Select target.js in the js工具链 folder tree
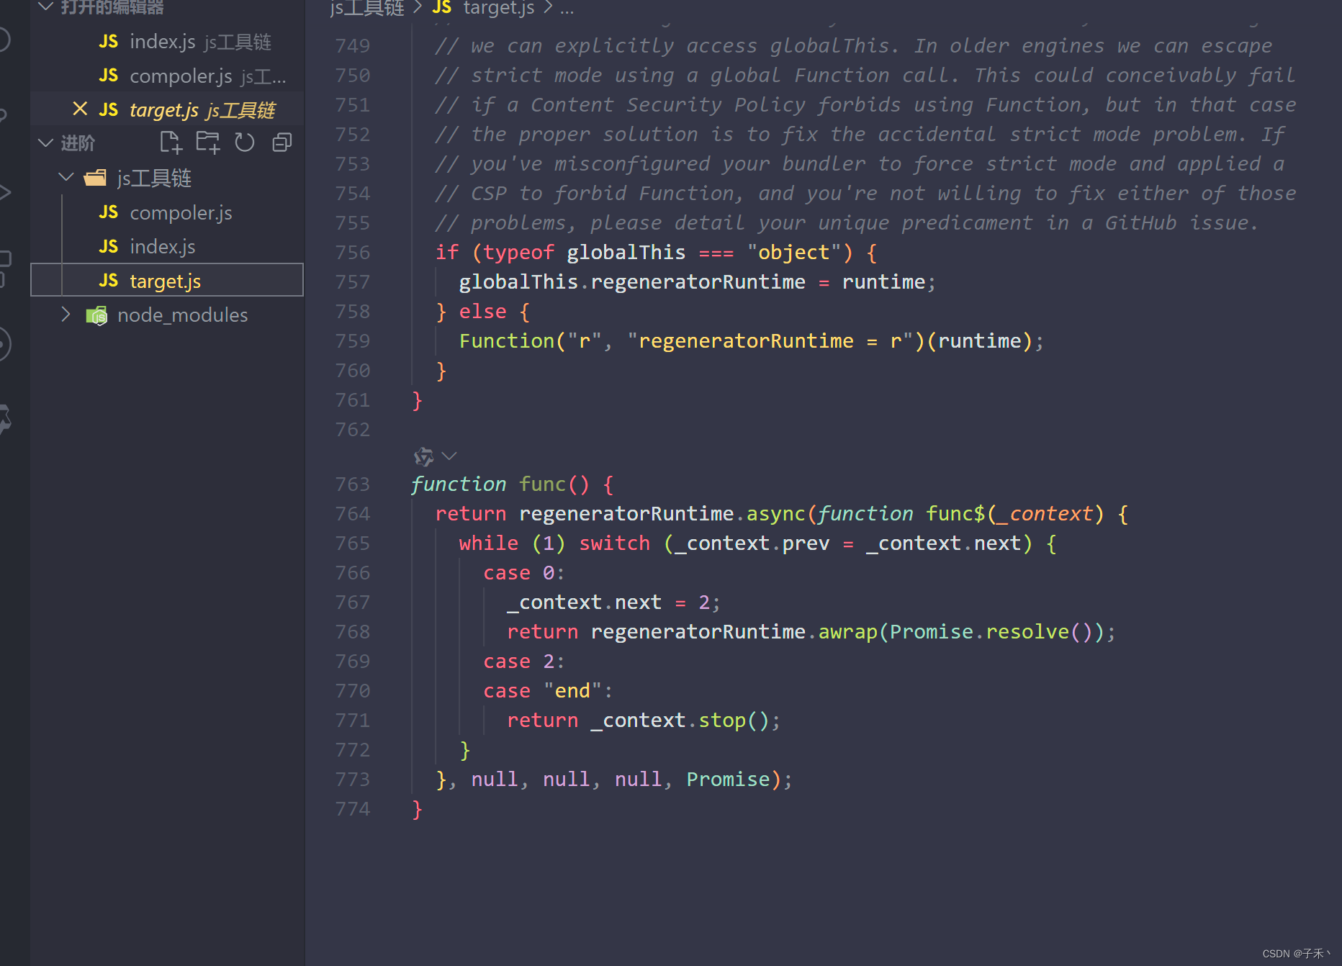The image size is (1342, 966). (x=167, y=280)
